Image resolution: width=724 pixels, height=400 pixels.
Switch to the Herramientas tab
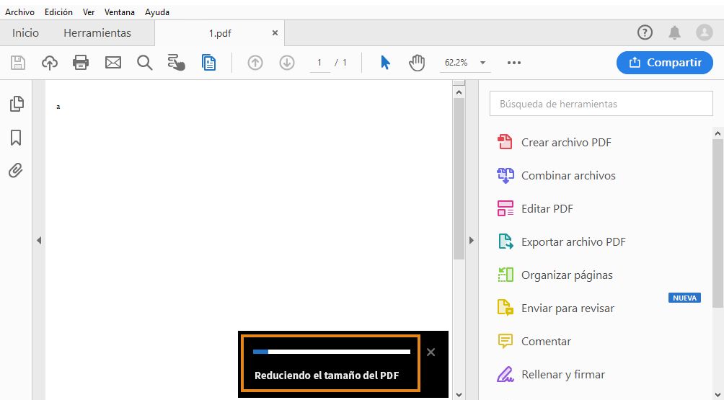click(97, 32)
